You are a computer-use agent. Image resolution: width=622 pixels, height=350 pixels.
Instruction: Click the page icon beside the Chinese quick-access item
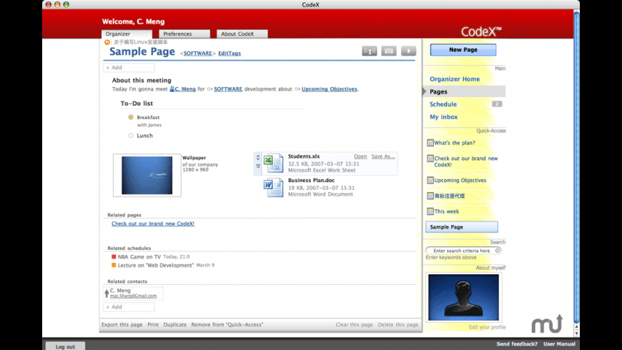[430, 196]
